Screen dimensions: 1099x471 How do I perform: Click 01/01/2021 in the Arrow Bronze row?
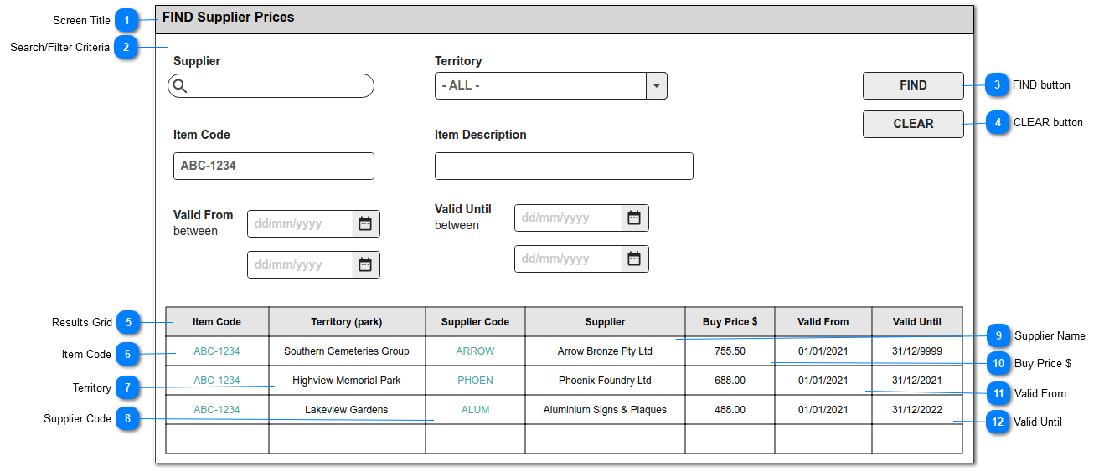point(823,351)
